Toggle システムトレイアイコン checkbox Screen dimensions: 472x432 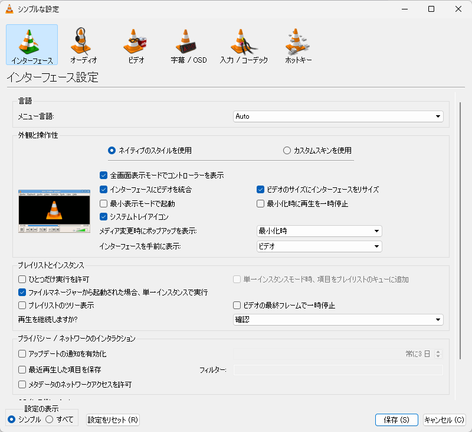104,216
